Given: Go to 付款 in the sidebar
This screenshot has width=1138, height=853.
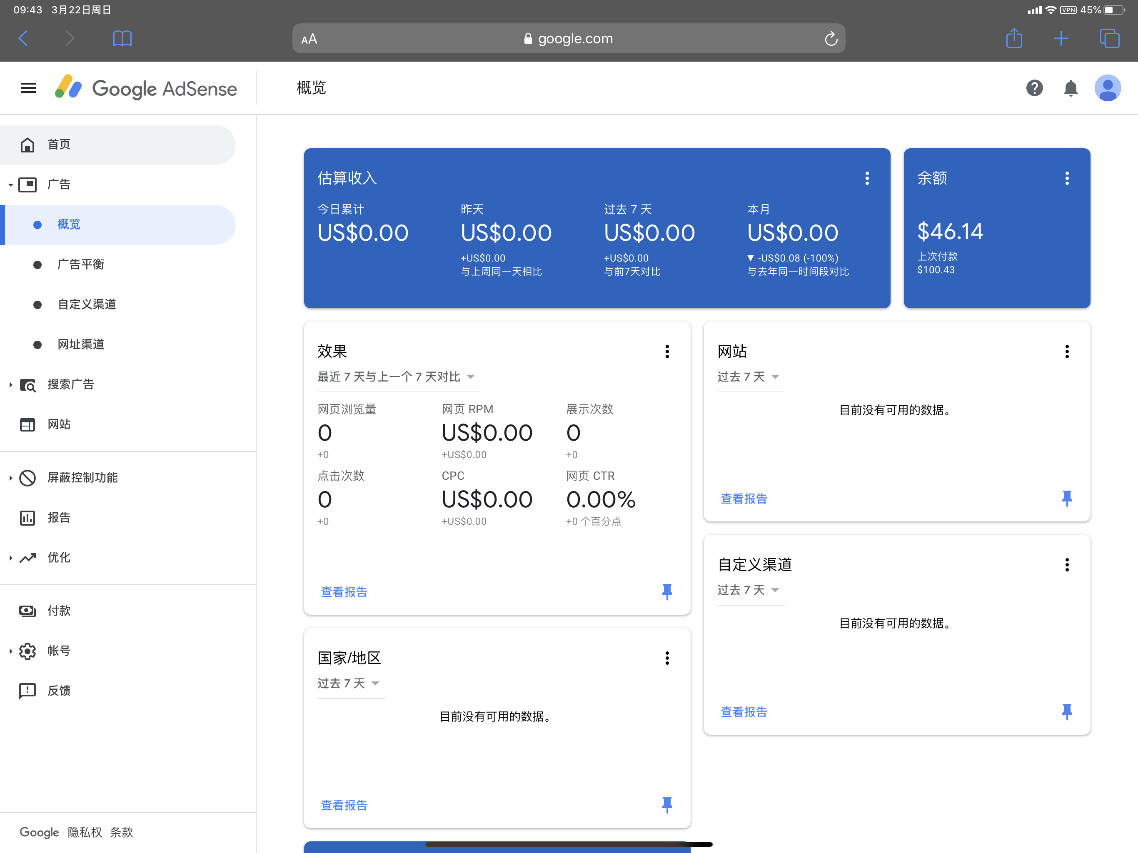Looking at the screenshot, I should tap(59, 611).
